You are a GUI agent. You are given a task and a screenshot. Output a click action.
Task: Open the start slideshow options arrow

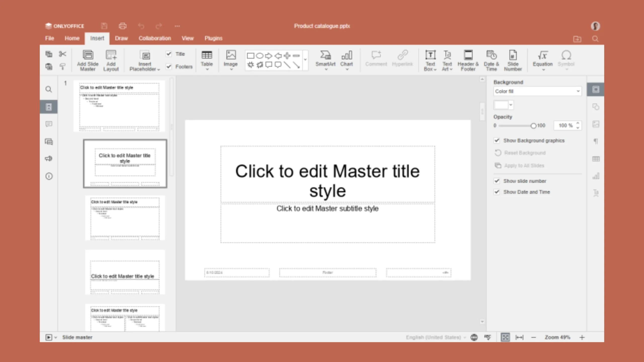point(56,337)
